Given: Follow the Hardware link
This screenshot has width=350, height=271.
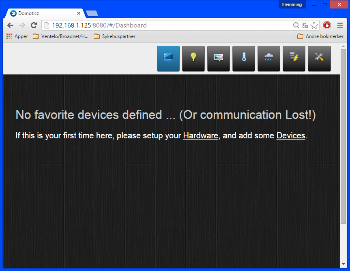Looking at the screenshot, I should pyautogui.click(x=200, y=135).
